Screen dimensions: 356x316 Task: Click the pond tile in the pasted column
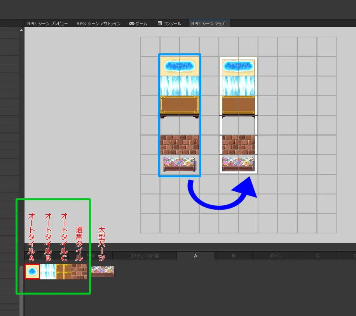(238, 67)
